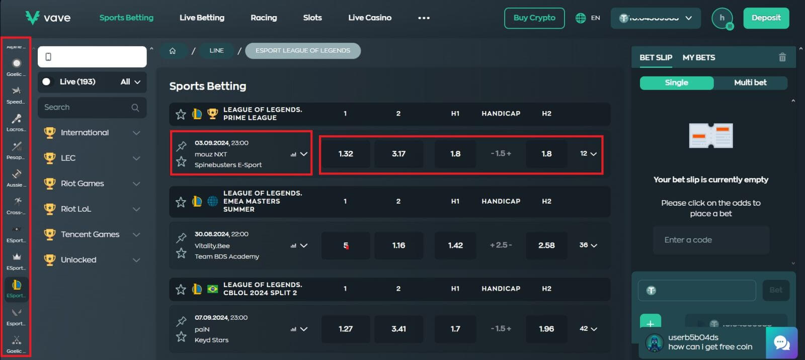
Task: Click the Vave logo
Action: point(48,18)
